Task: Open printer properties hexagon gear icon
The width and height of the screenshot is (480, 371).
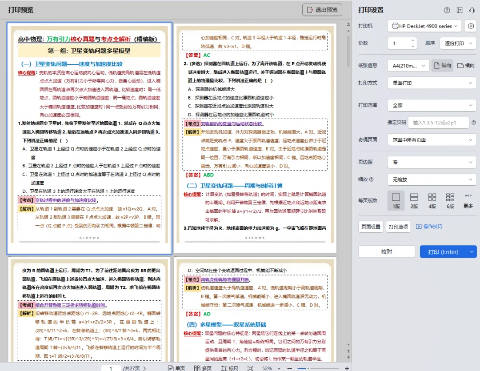Action: [x=471, y=26]
